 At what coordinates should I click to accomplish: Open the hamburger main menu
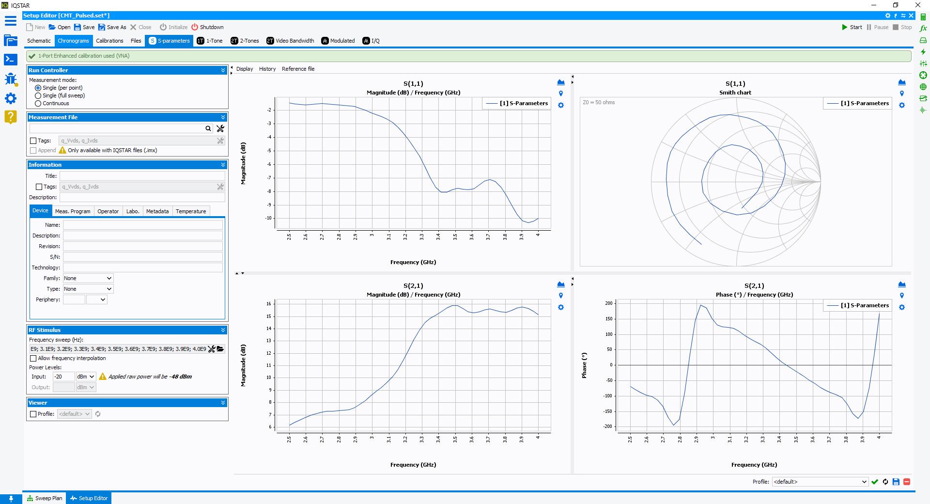[x=11, y=21]
